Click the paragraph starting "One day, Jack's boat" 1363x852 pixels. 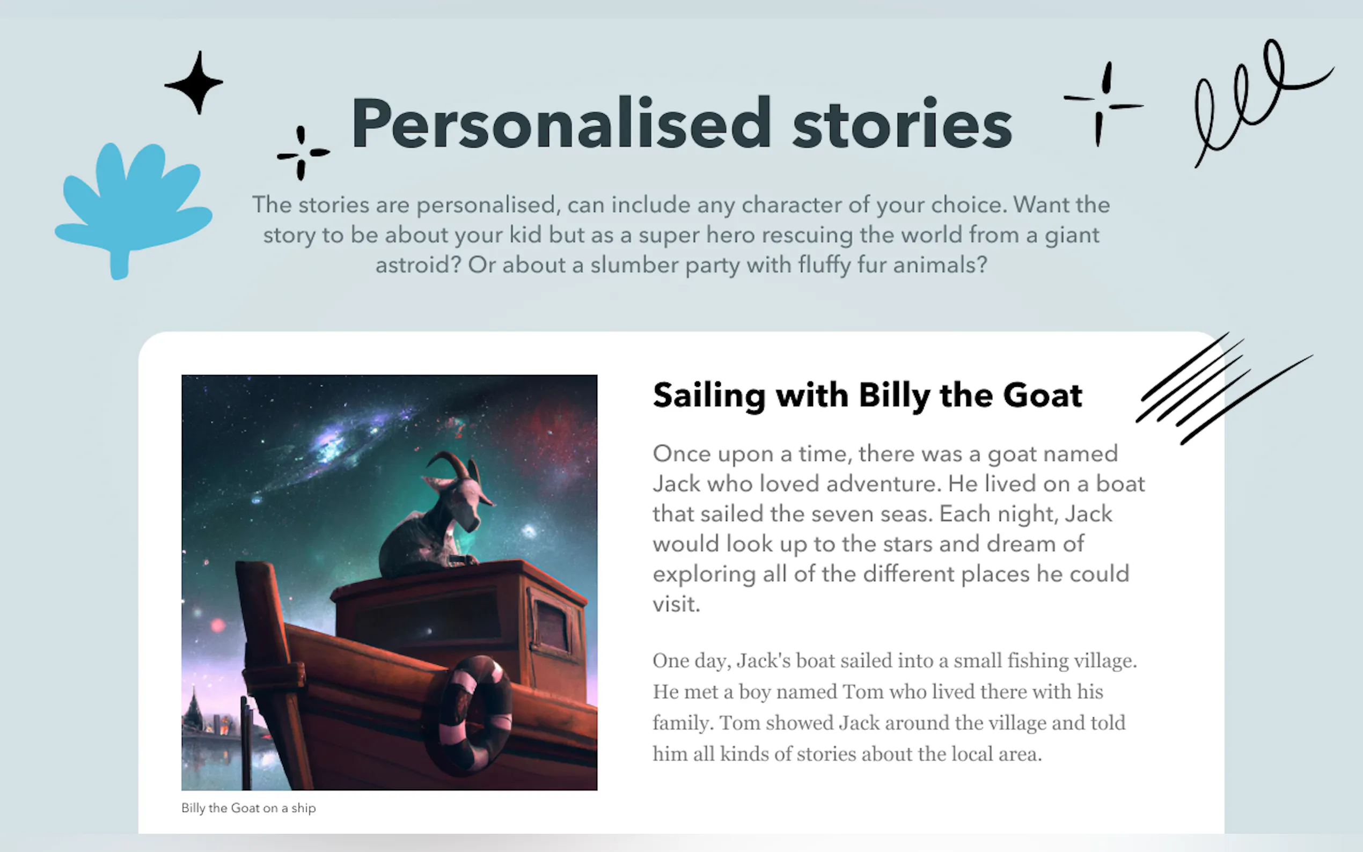click(x=893, y=707)
